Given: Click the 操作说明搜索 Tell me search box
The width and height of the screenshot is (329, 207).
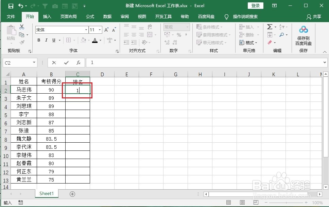Looking at the screenshot, I should tap(245, 17).
